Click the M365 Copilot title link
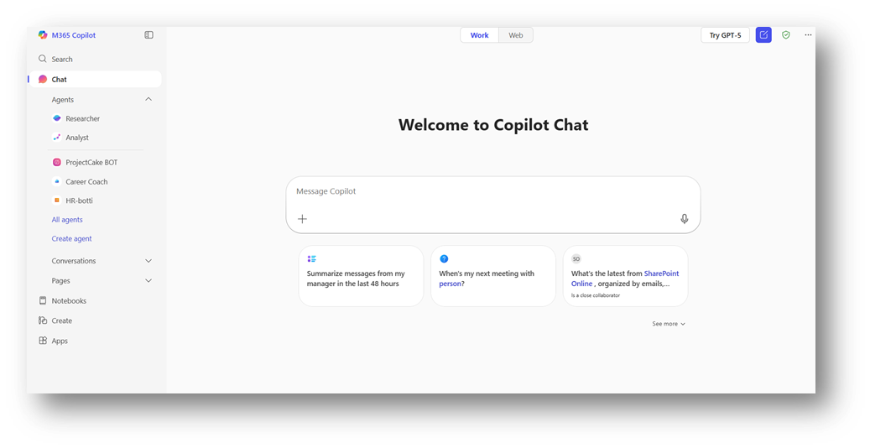The width and height of the screenshot is (870, 448). coord(73,35)
